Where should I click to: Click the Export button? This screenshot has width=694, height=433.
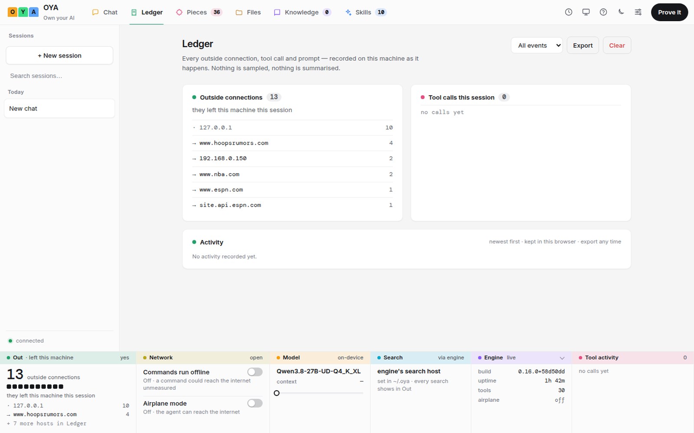(583, 45)
